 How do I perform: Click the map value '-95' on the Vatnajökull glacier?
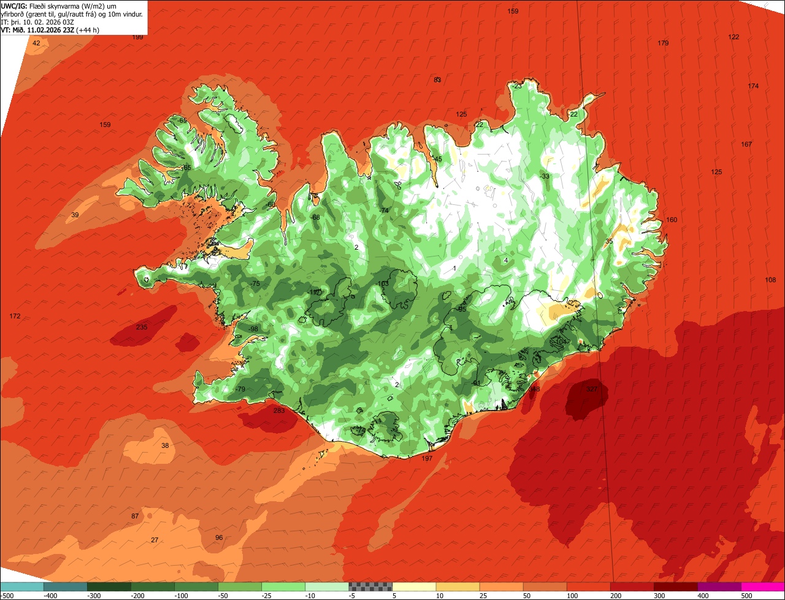tap(461, 309)
